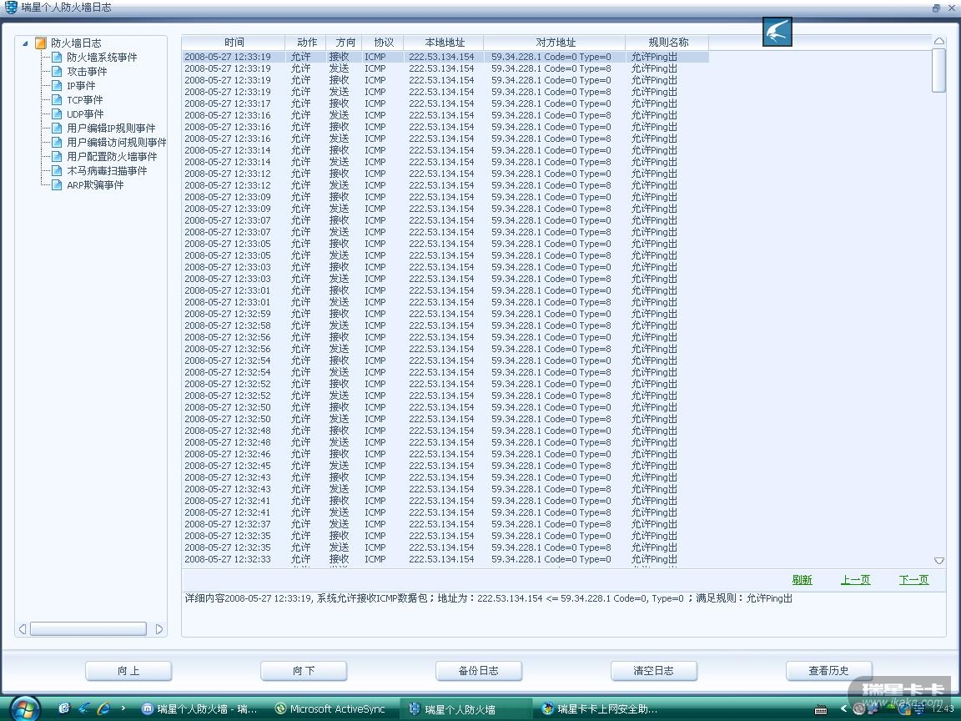Open 攻击事件 log category
This screenshot has width=961, height=721.
click(87, 71)
